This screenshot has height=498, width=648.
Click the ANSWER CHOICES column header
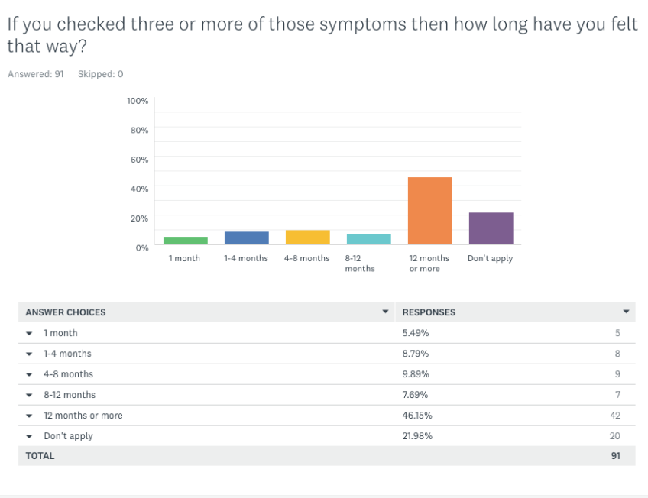coord(66,312)
